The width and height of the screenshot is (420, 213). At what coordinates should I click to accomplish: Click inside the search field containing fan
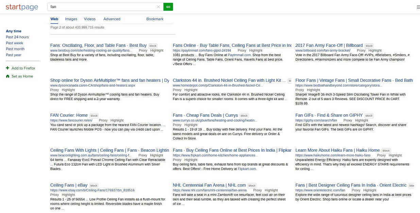(102, 7)
